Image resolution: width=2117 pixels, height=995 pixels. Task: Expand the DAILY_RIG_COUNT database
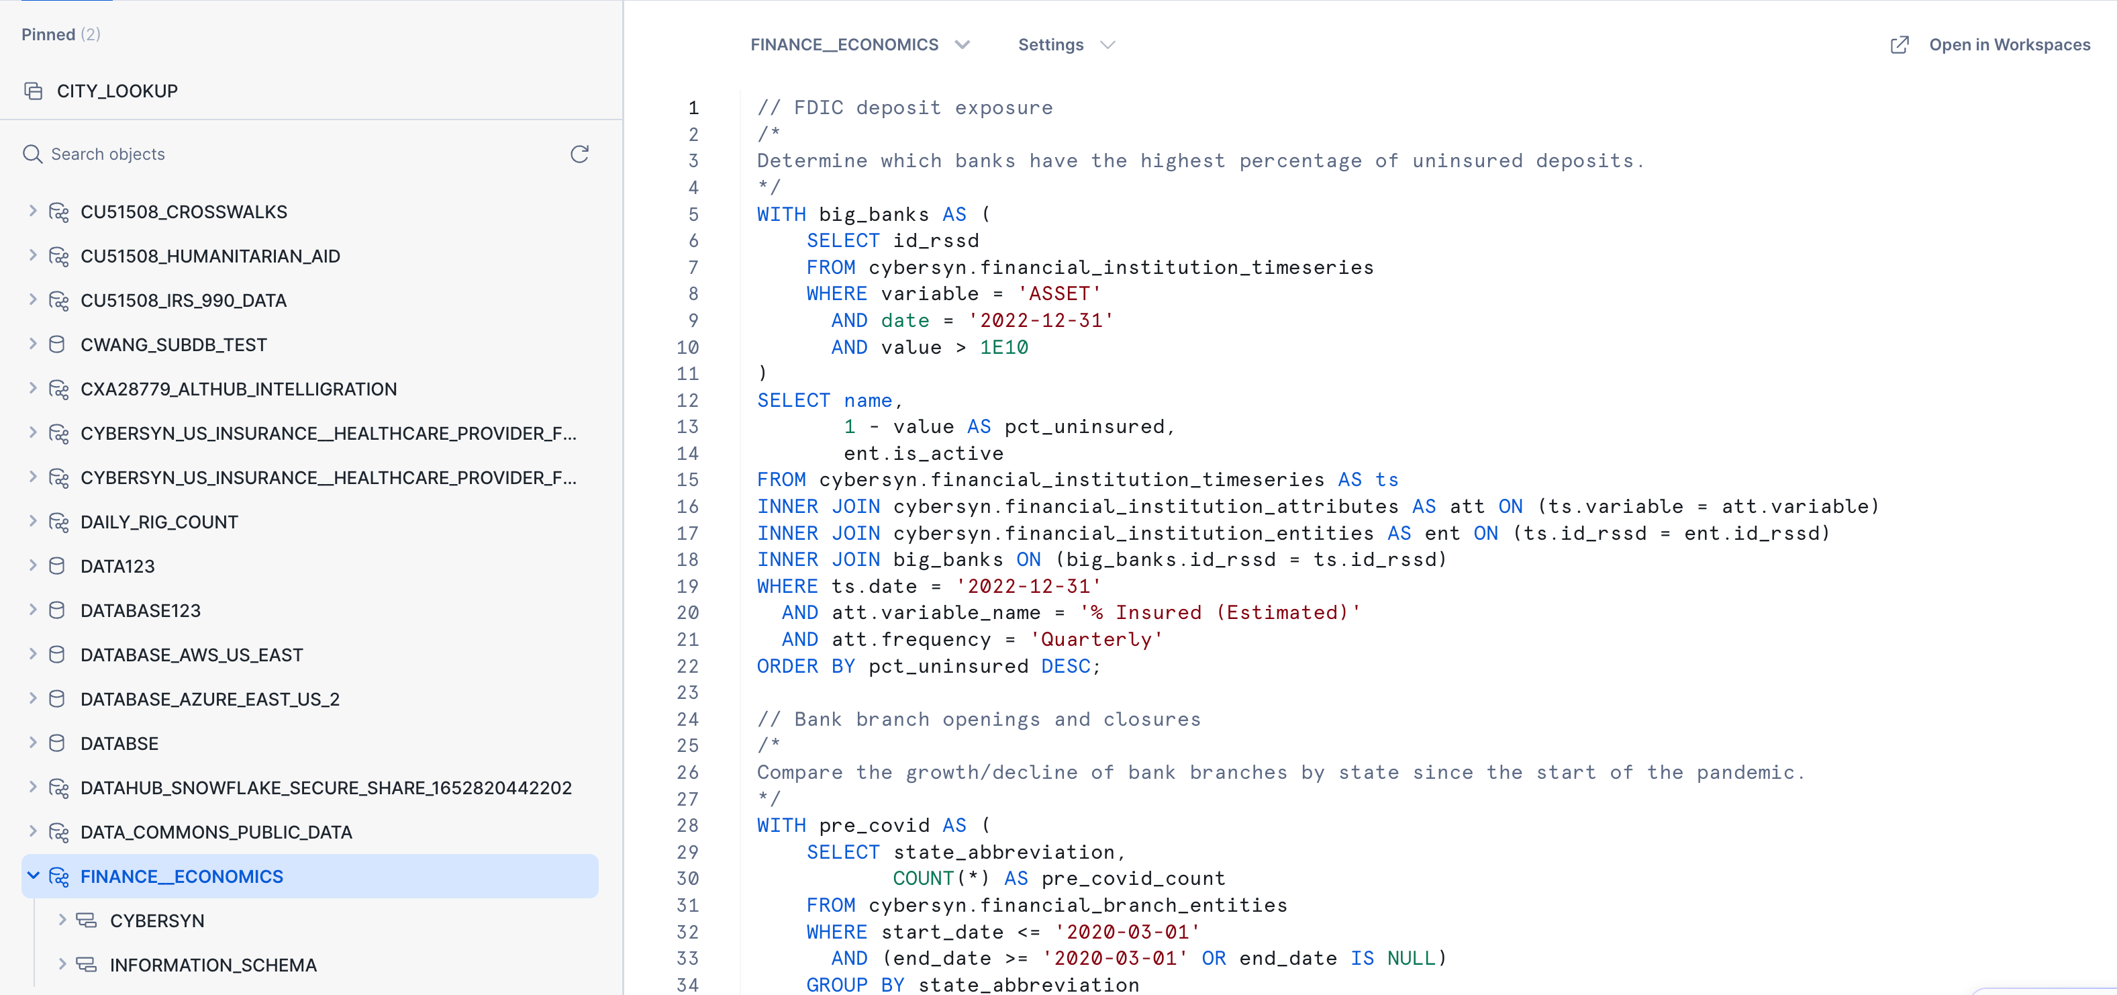(33, 520)
